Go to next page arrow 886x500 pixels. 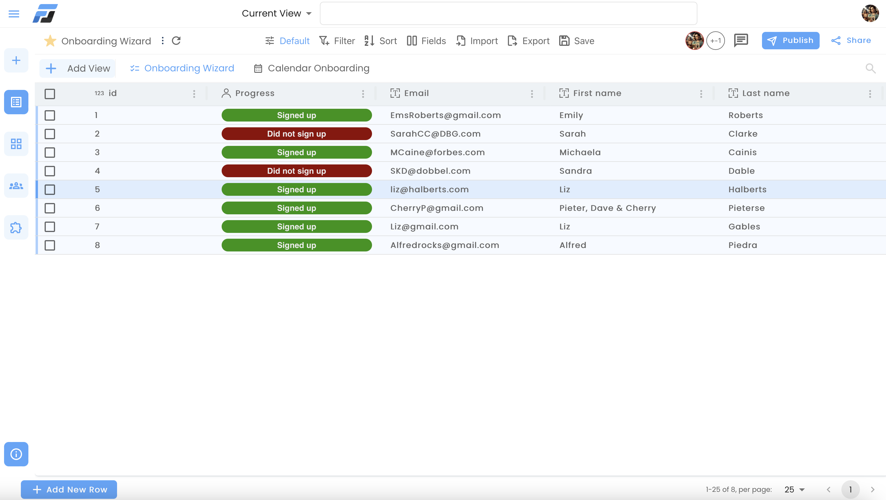pyautogui.click(x=873, y=489)
